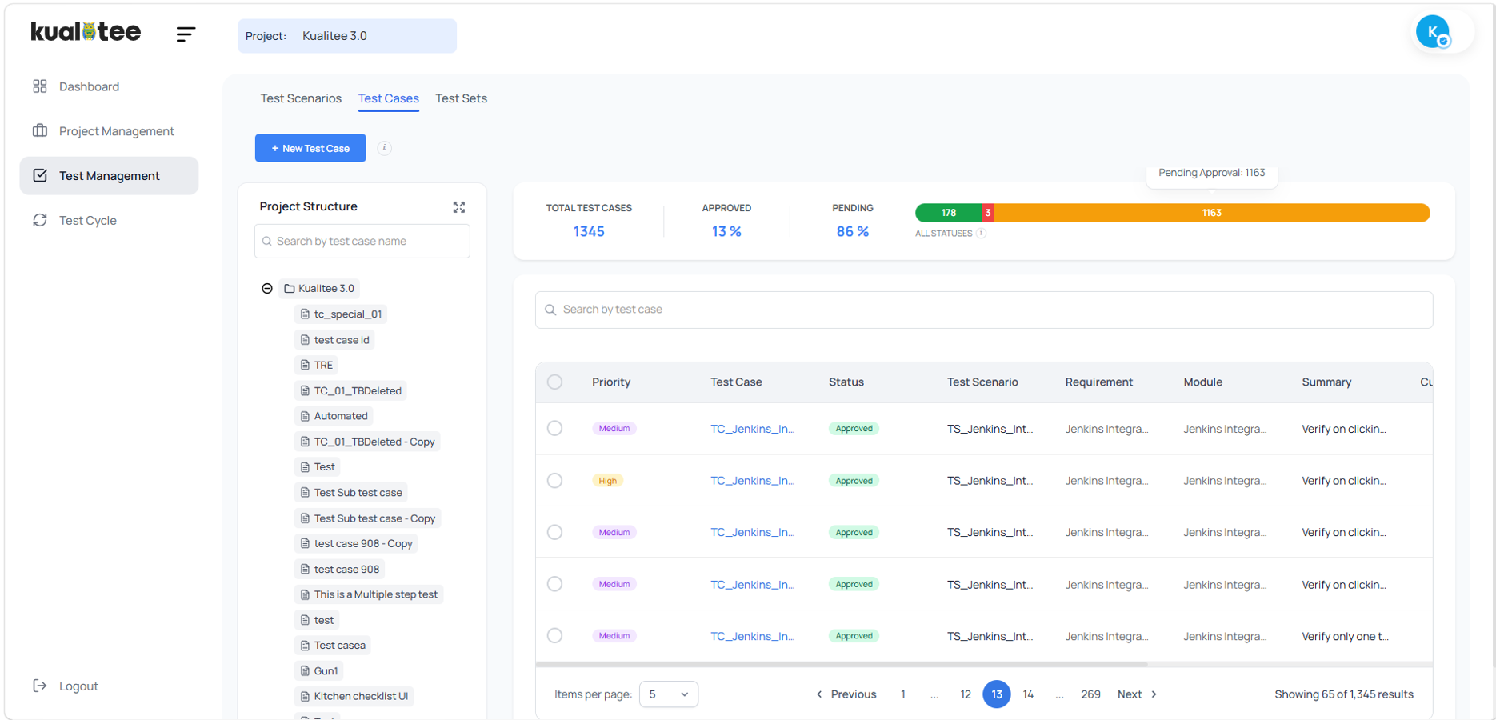
Task: Open the Items per page dropdown
Action: tap(668, 694)
